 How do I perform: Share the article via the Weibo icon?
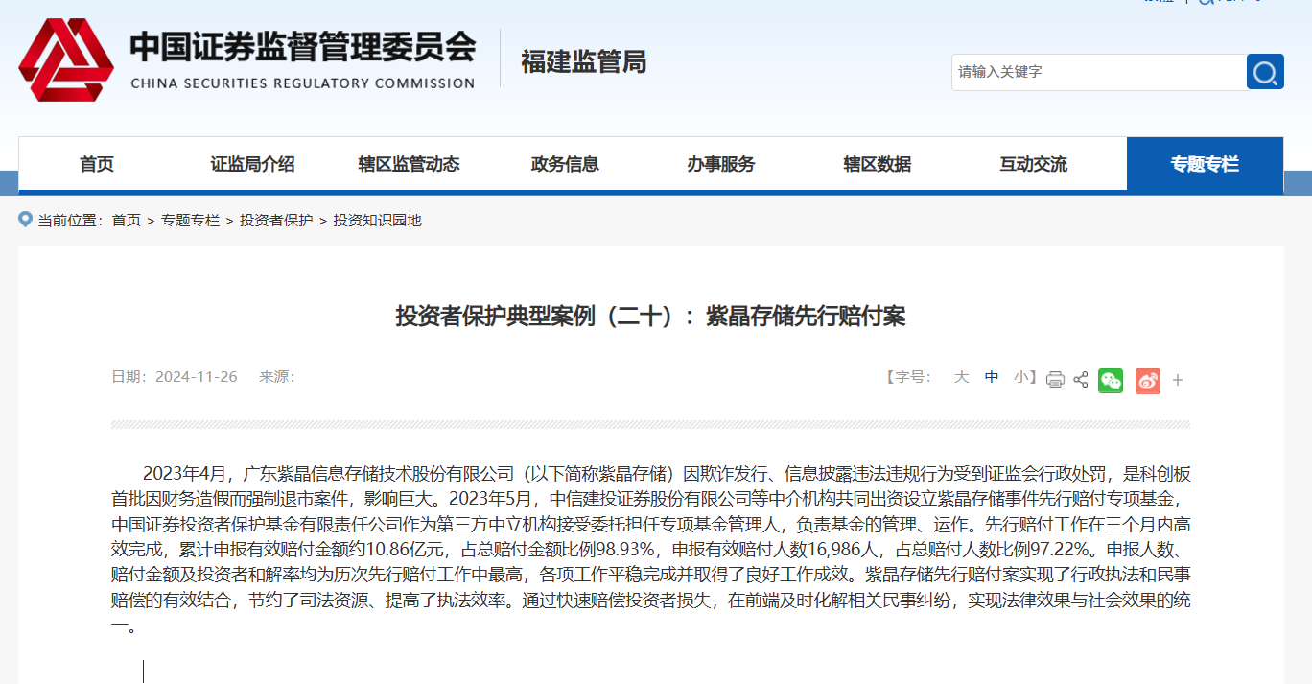point(1148,380)
